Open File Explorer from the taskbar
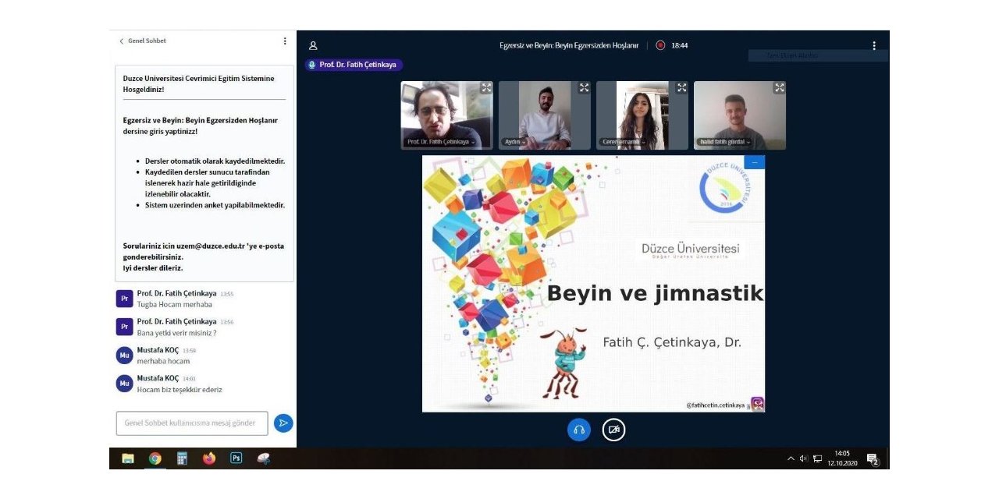 128,458
